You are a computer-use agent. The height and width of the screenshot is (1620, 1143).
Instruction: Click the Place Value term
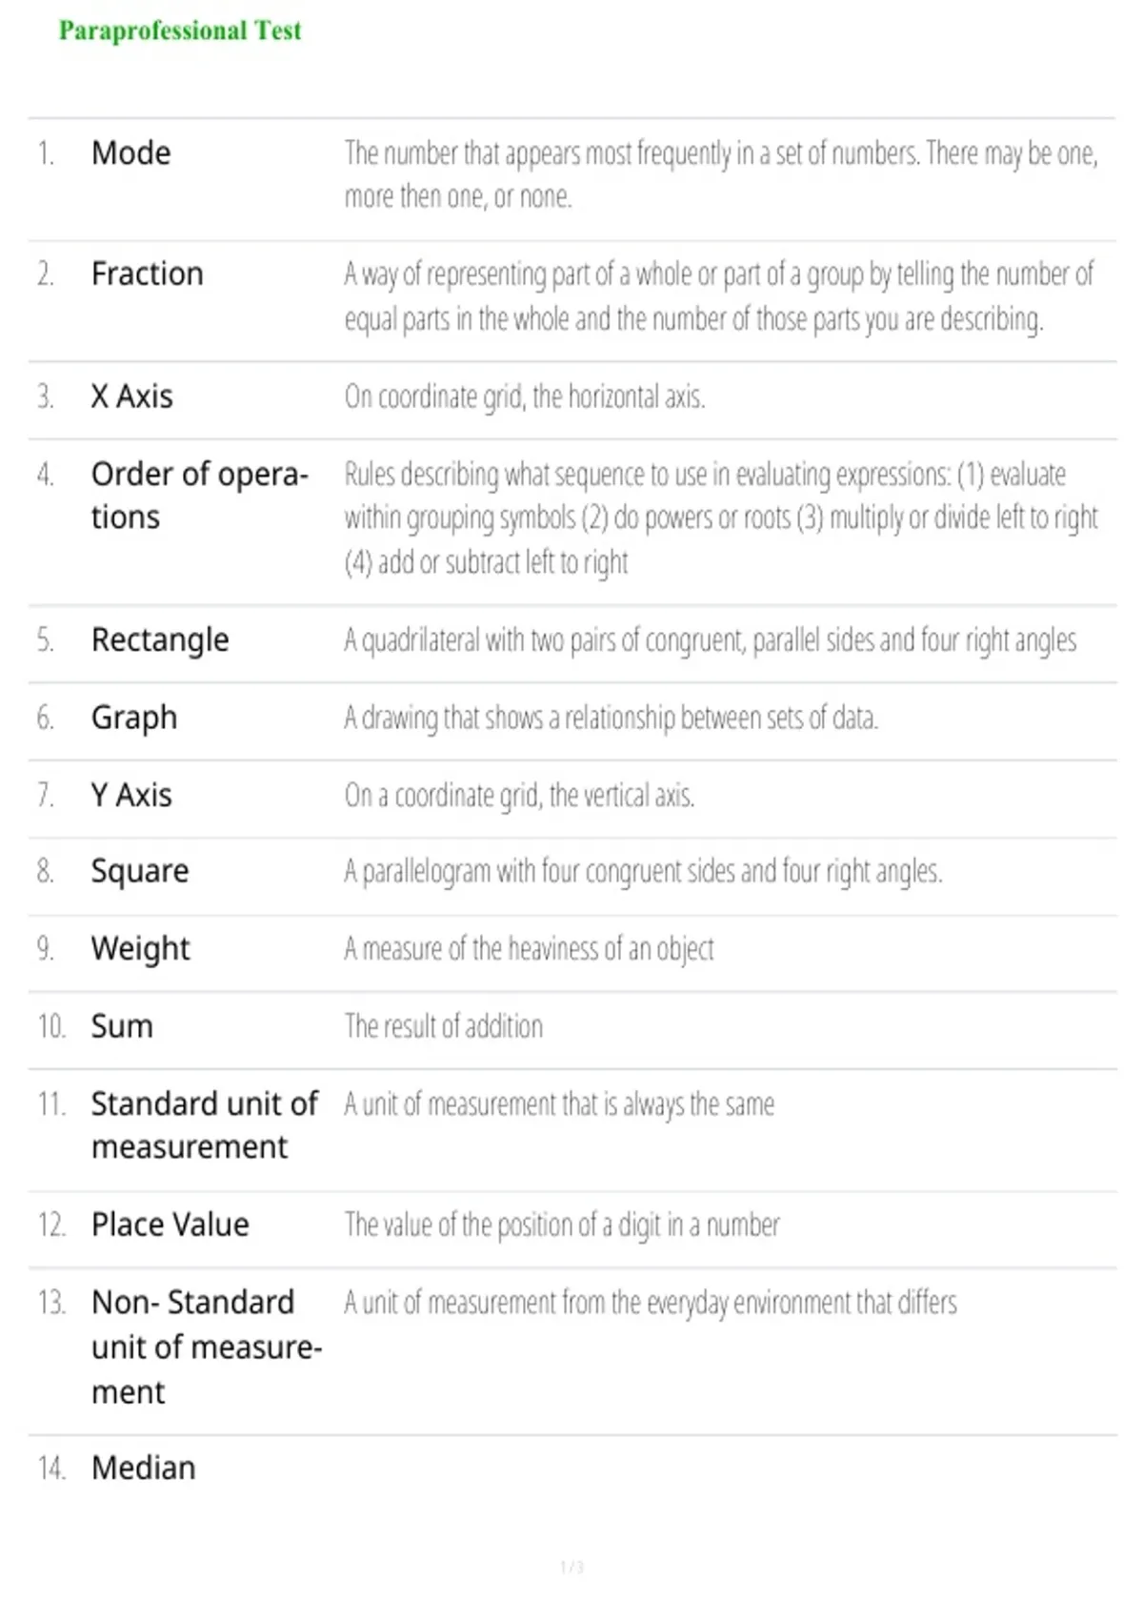[x=170, y=1225]
